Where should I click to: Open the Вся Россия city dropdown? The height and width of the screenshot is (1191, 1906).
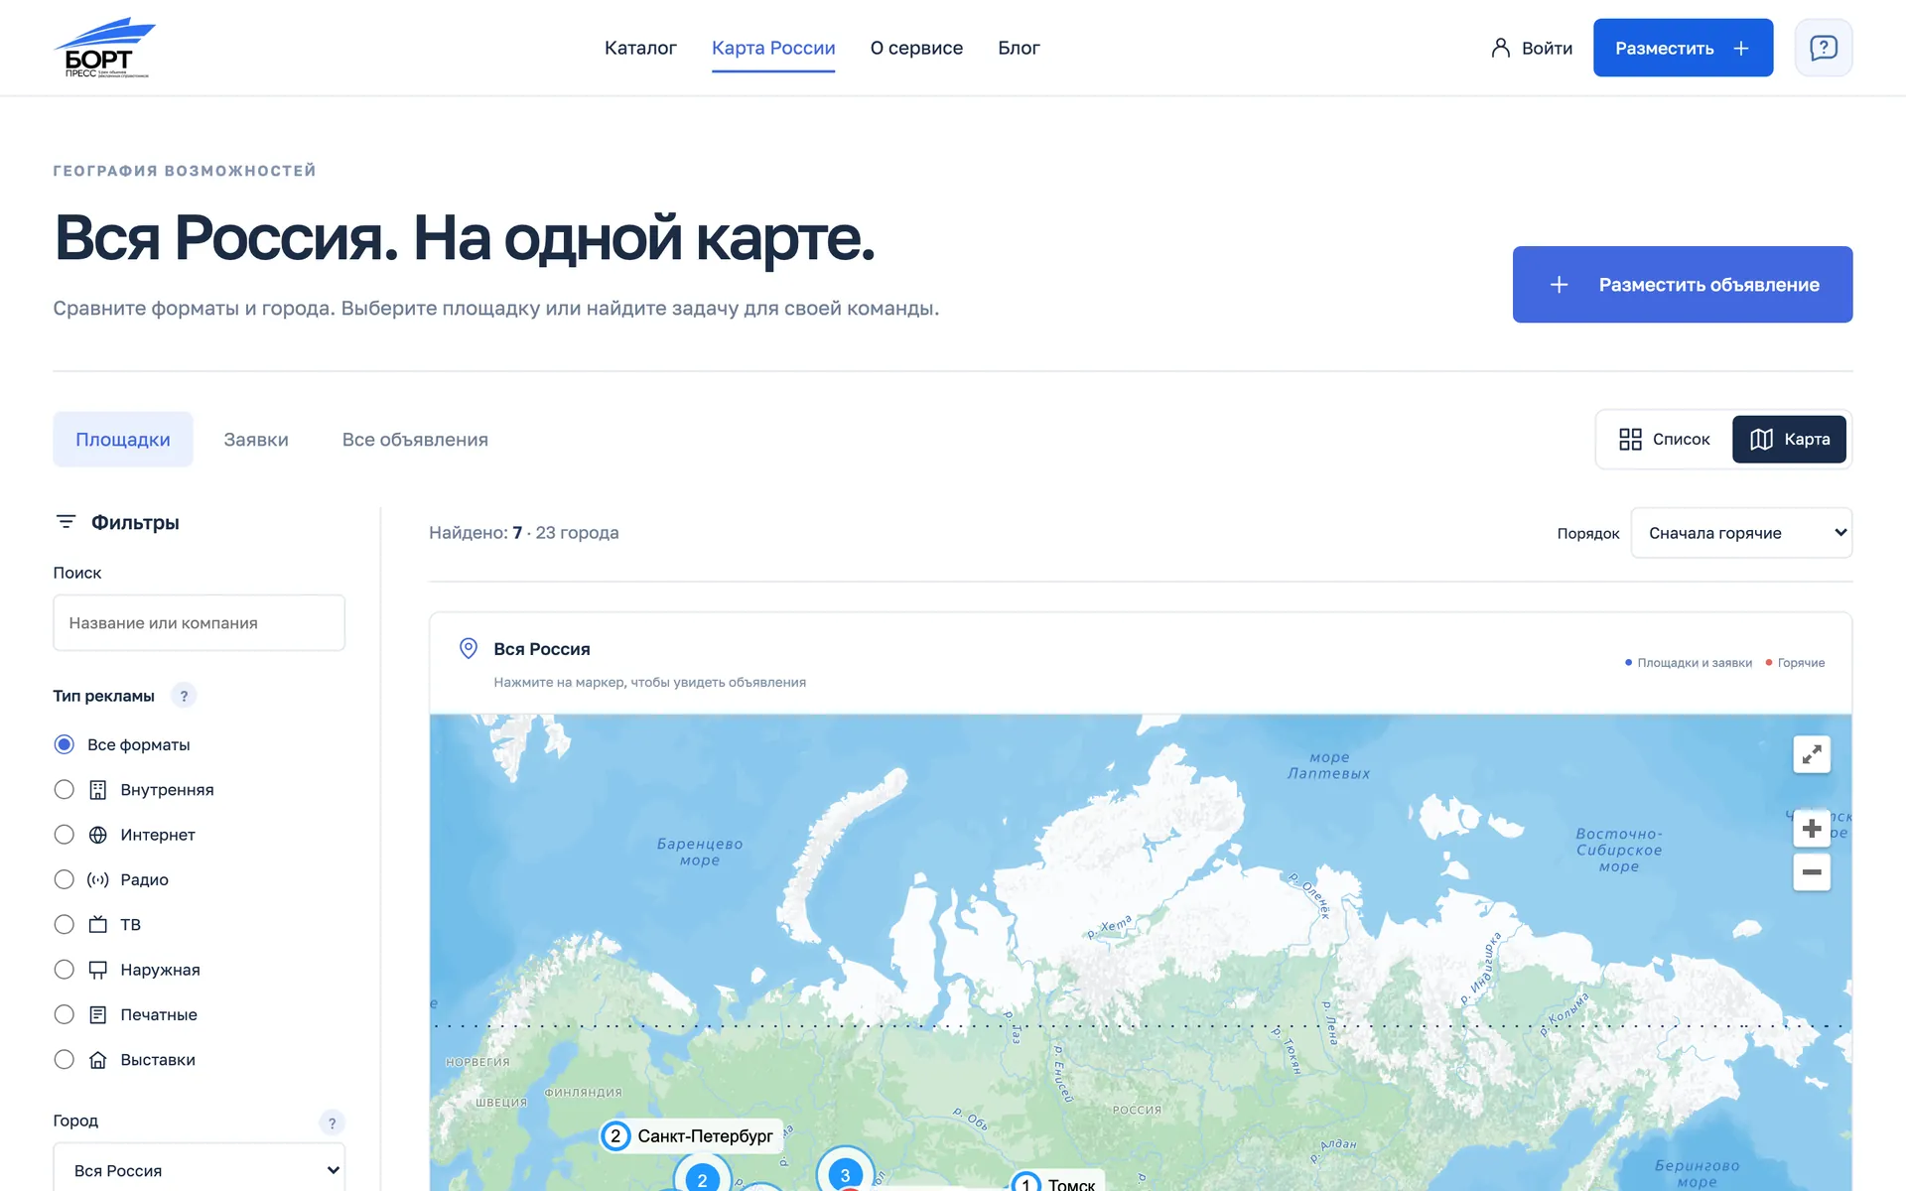click(x=199, y=1169)
